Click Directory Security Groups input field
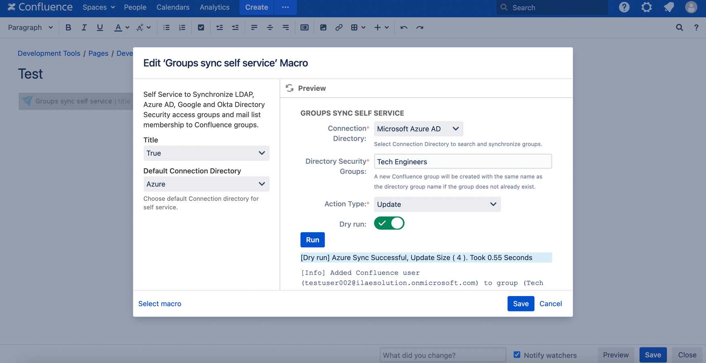 (x=463, y=161)
